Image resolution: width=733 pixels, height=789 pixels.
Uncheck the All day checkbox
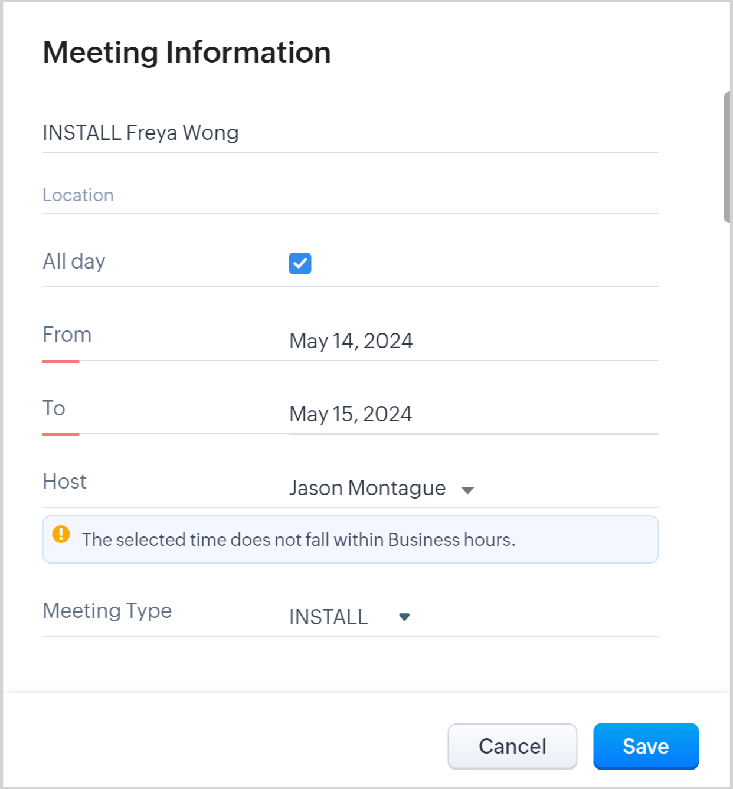(300, 263)
